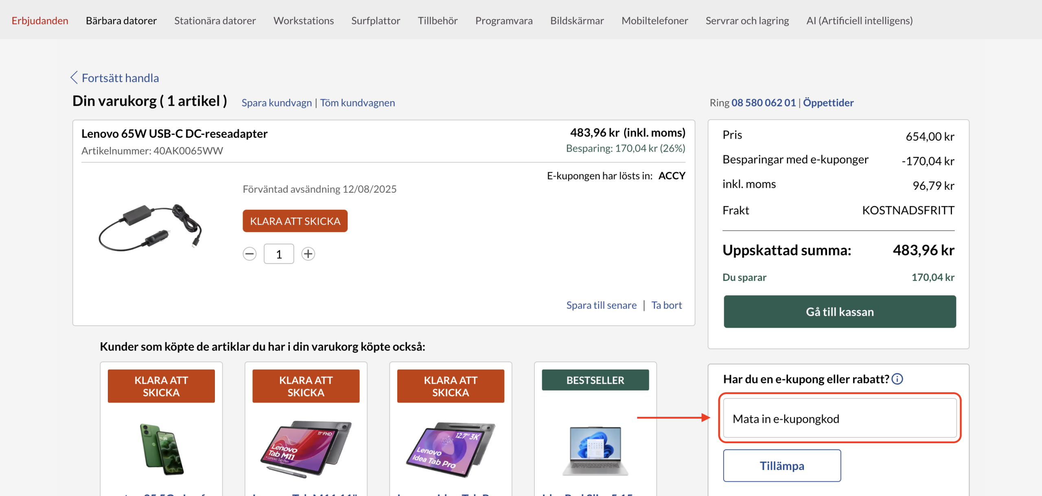Image resolution: width=1042 pixels, height=496 pixels.
Task: Open Mobiltelefoner category
Action: (x=655, y=20)
